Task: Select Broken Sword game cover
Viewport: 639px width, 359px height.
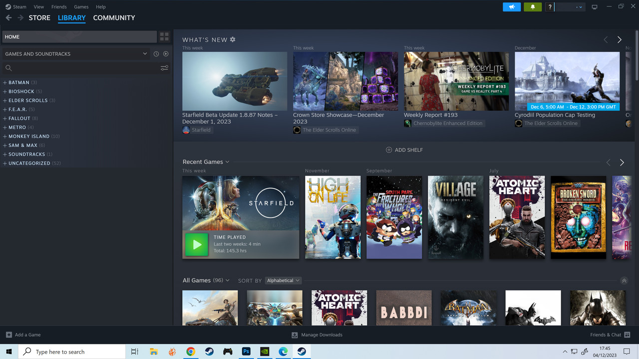Action: [x=579, y=217]
